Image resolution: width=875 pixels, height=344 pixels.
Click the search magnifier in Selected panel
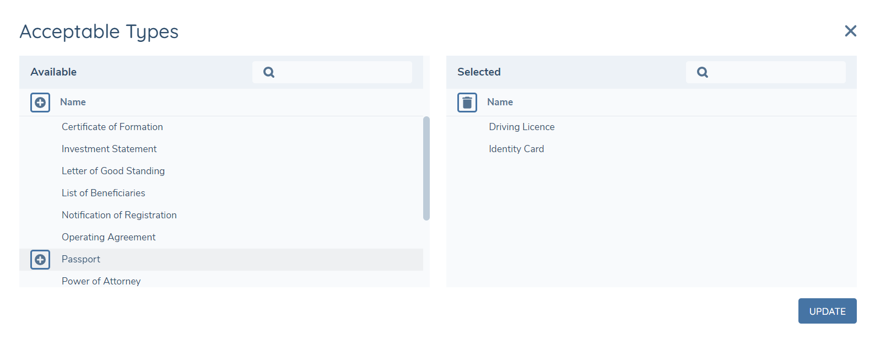[x=703, y=72]
